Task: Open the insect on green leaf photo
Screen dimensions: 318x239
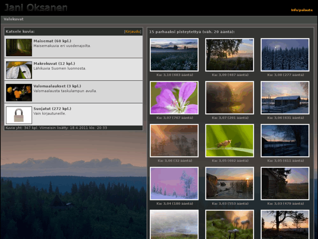Action: 230,141
